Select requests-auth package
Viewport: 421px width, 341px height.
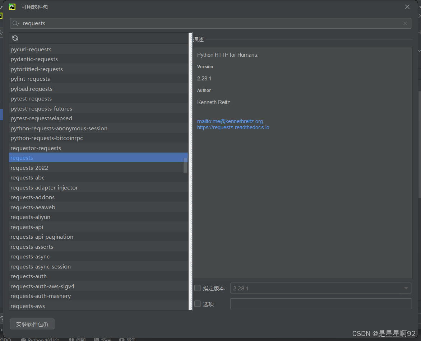point(98,276)
